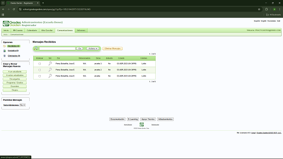Screen dimensions: 283x159
Task: Click the Go search button
Action: coord(80,49)
